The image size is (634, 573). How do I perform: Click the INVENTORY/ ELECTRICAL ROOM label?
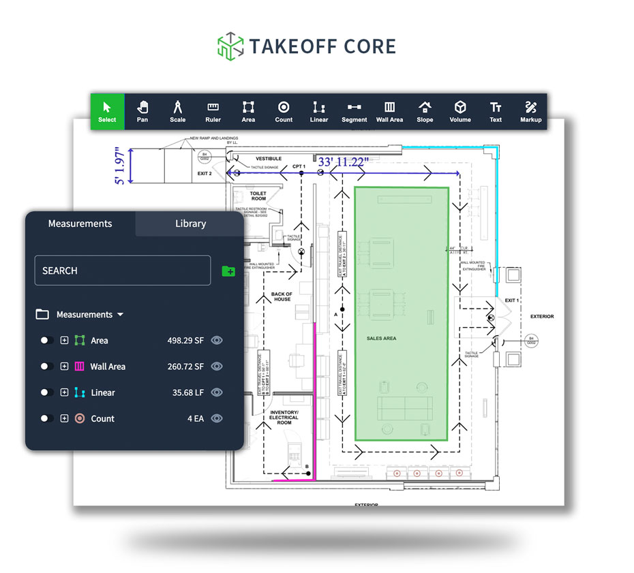pos(284,418)
